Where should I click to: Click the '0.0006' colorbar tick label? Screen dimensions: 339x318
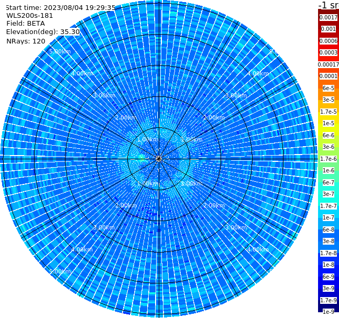(329, 41)
